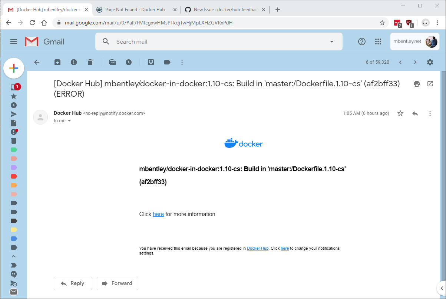Screen dimensions: 446x299
Task: Open the Scheduled folder in sidebar
Action: (x=14, y=283)
